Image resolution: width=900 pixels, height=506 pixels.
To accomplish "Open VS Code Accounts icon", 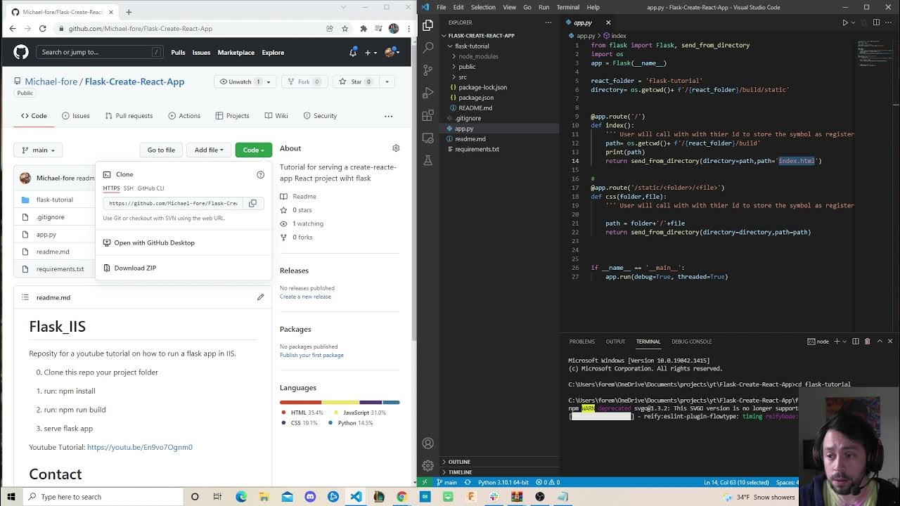I will tap(427, 443).
